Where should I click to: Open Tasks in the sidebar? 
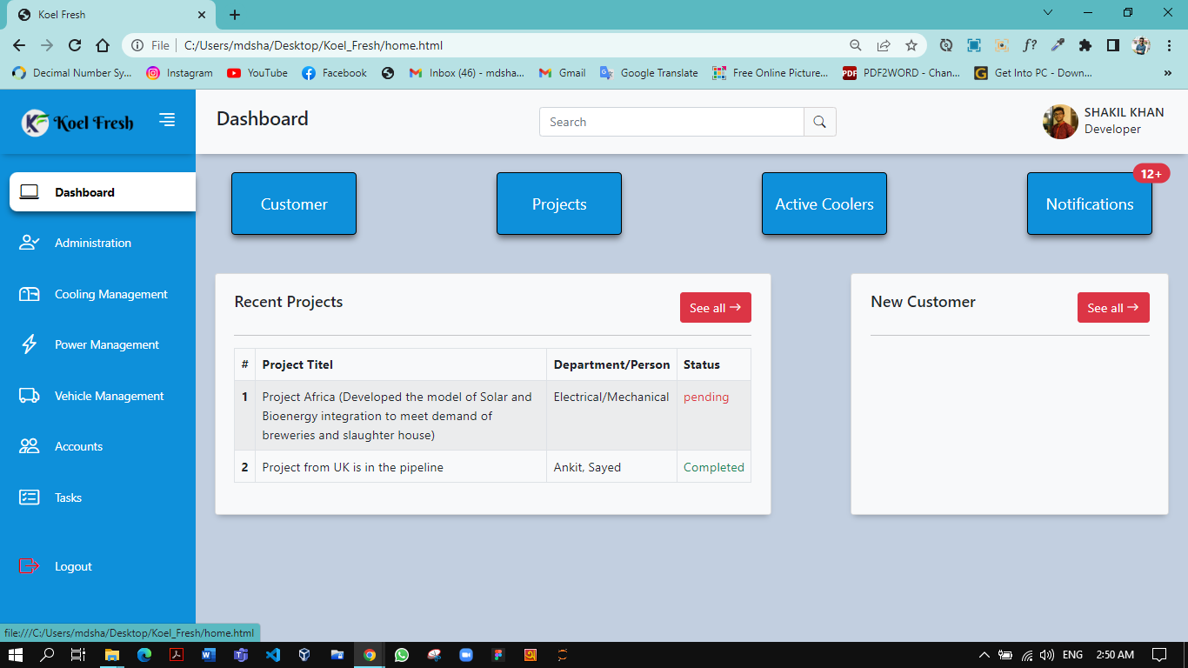68,498
